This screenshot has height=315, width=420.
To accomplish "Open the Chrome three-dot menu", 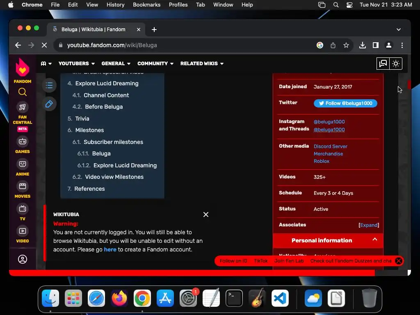I will tap(402, 45).
